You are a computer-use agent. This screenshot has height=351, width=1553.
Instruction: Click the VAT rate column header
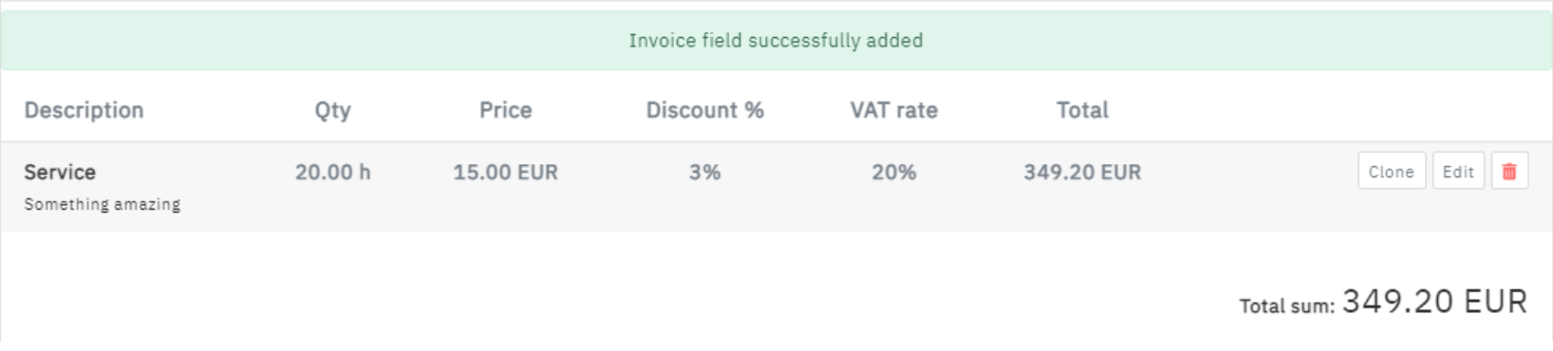894,110
